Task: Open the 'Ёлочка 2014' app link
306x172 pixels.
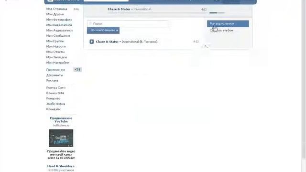Action: pos(55,93)
